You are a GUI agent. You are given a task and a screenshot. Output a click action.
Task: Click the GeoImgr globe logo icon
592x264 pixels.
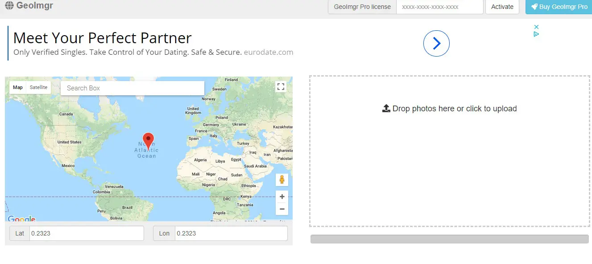(9, 6)
